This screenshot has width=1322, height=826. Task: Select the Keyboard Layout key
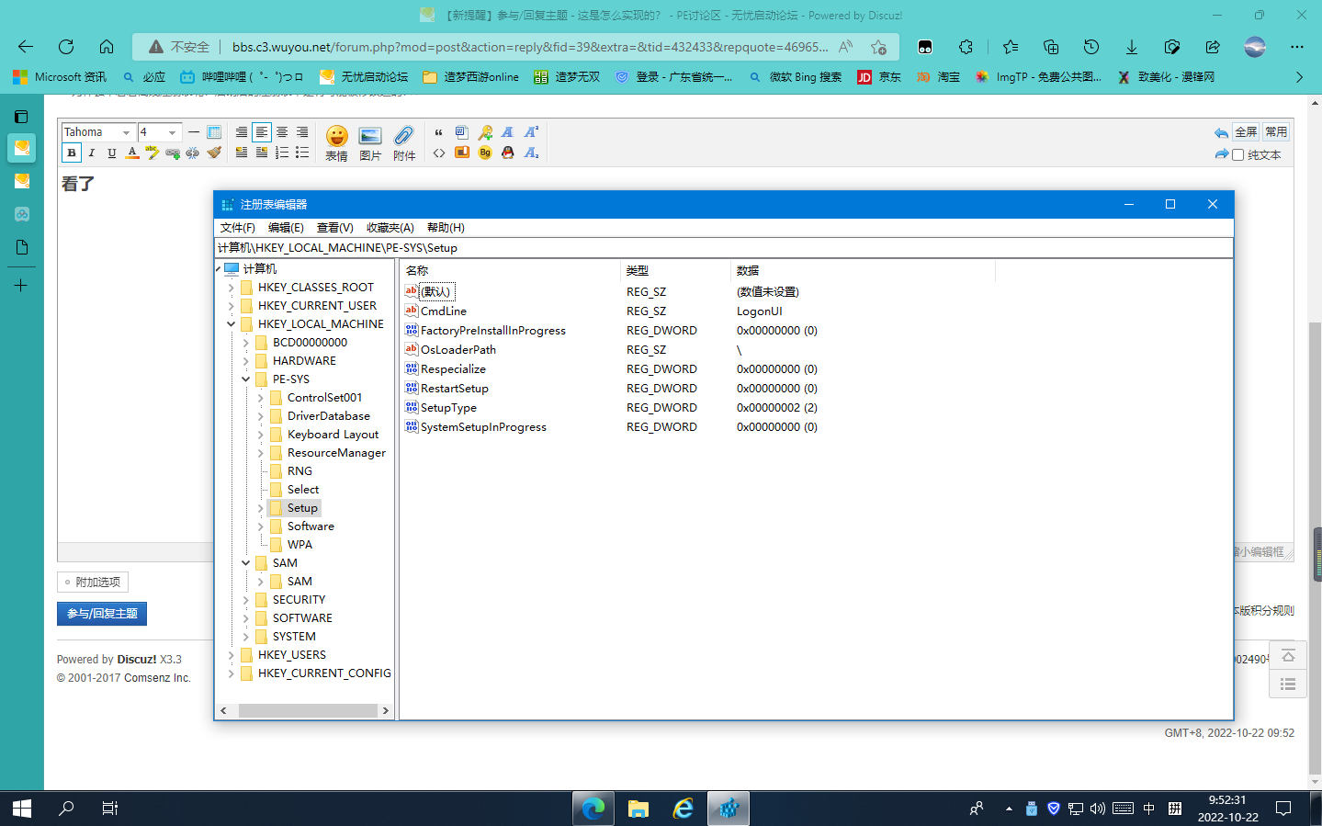[333, 435]
